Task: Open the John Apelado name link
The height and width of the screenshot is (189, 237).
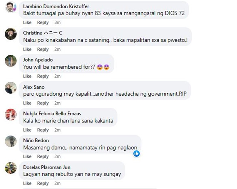Action: pyautogui.click(x=38, y=60)
